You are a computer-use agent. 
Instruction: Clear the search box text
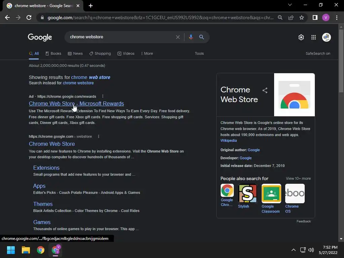click(x=178, y=37)
